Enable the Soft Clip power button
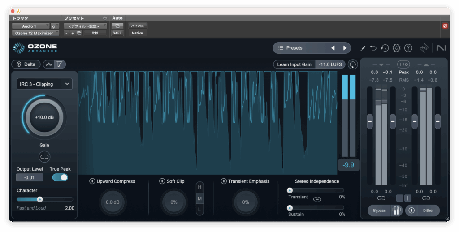The height and width of the screenshot is (232, 459). click(162, 181)
